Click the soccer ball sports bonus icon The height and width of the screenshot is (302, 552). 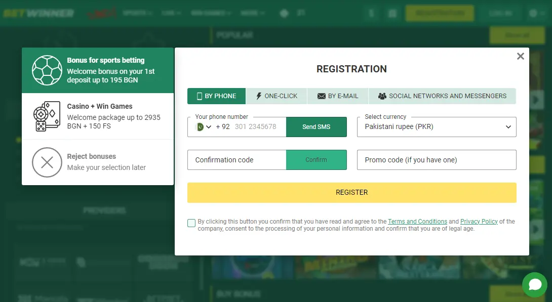tap(47, 70)
